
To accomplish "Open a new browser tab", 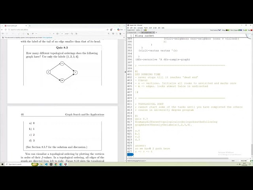I will [30, 26].
